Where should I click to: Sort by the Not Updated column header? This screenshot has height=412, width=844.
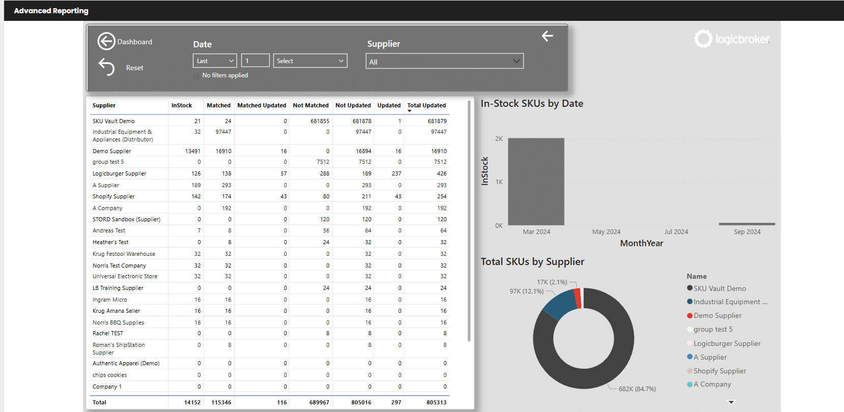pos(353,105)
